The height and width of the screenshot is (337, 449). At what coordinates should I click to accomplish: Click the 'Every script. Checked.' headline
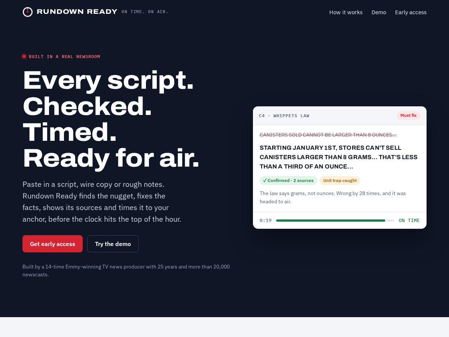[111, 119]
